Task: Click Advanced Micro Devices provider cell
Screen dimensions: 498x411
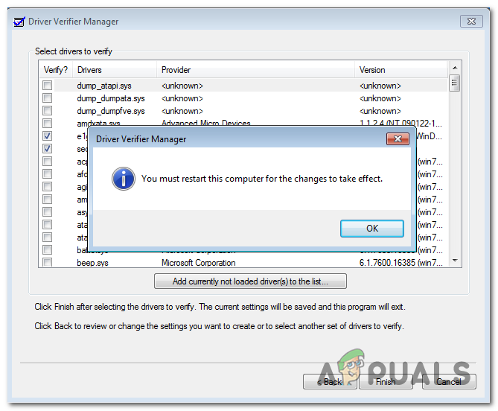Action: [x=205, y=123]
